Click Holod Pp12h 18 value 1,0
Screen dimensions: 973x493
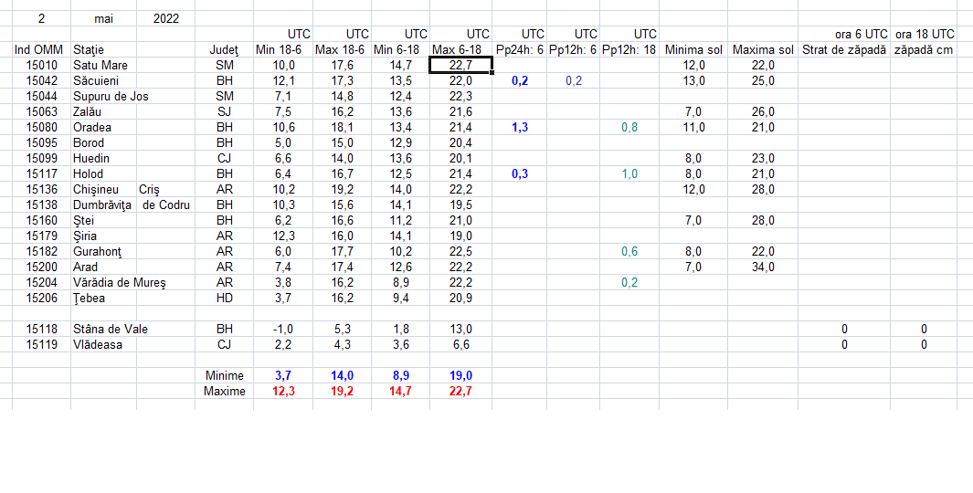[x=629, y=173]
